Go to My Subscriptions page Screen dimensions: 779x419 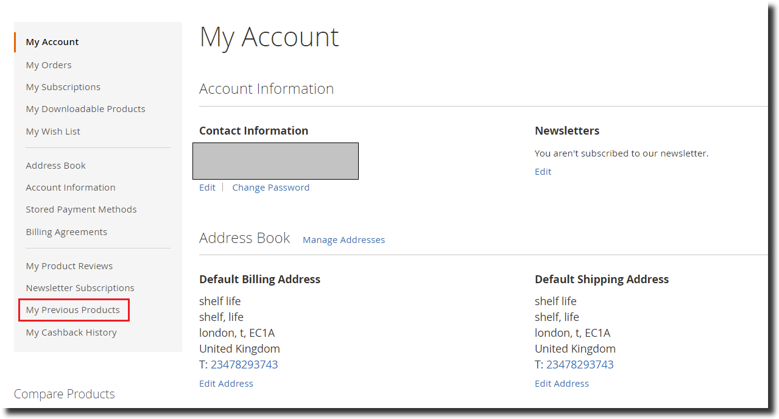click(63, 87)
